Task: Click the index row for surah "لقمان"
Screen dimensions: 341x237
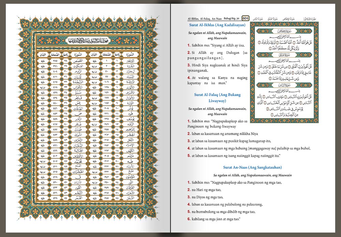Action: coord(63,77)
